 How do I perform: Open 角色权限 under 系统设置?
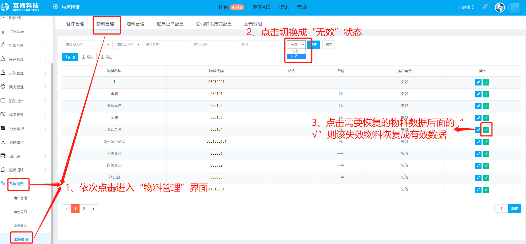pos(20,212)
